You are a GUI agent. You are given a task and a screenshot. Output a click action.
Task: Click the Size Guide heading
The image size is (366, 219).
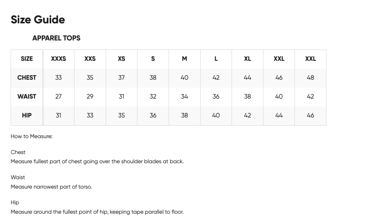(38, 20)
